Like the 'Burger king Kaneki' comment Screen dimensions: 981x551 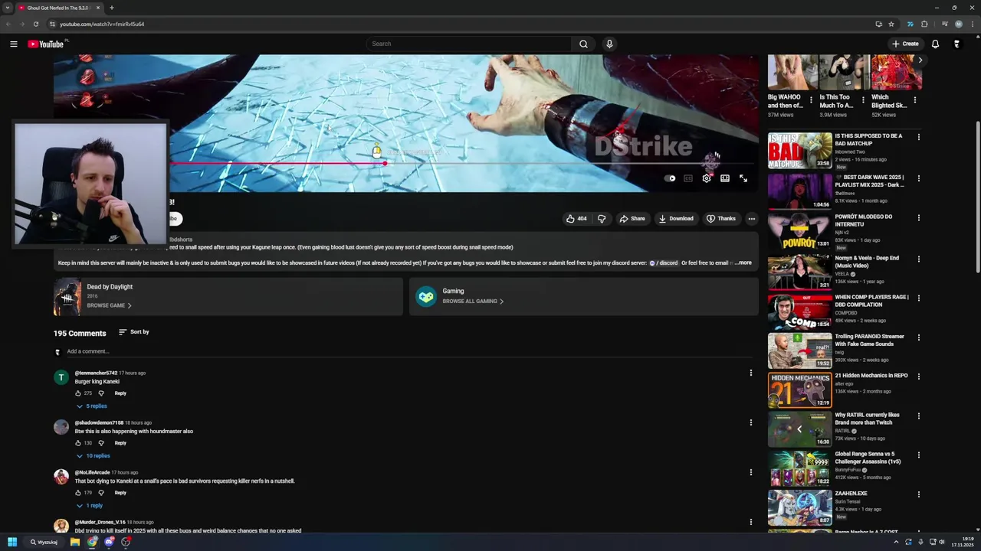click(x=78, y=393)
